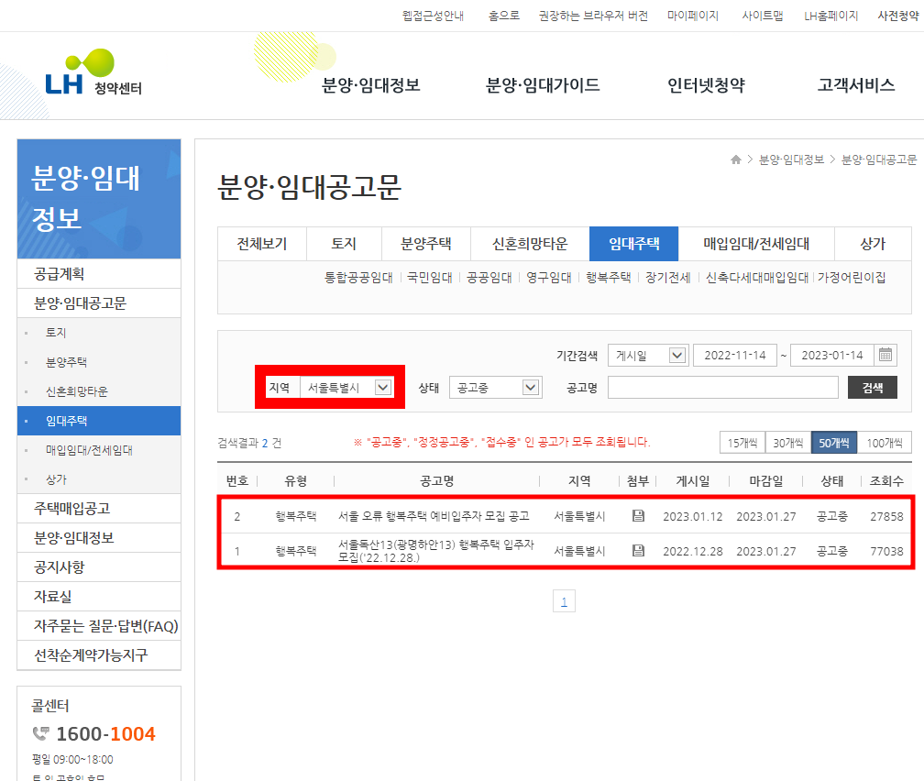Download attachment for 서울 오류 행복주택 notice
The image size is (924, 781).
[x=638, y=516]
